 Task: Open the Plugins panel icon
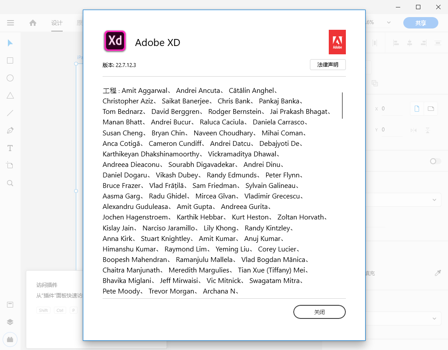(10, 340)
